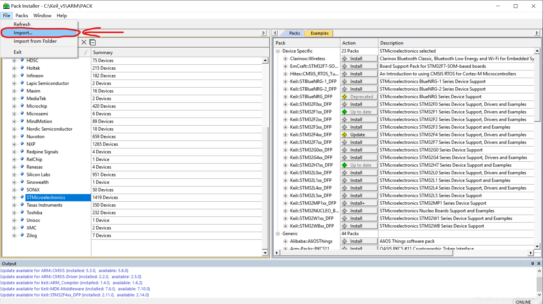Select the Keil::STM32NUCLEO_B pack row
543x304 pixels.
(314, 211)
